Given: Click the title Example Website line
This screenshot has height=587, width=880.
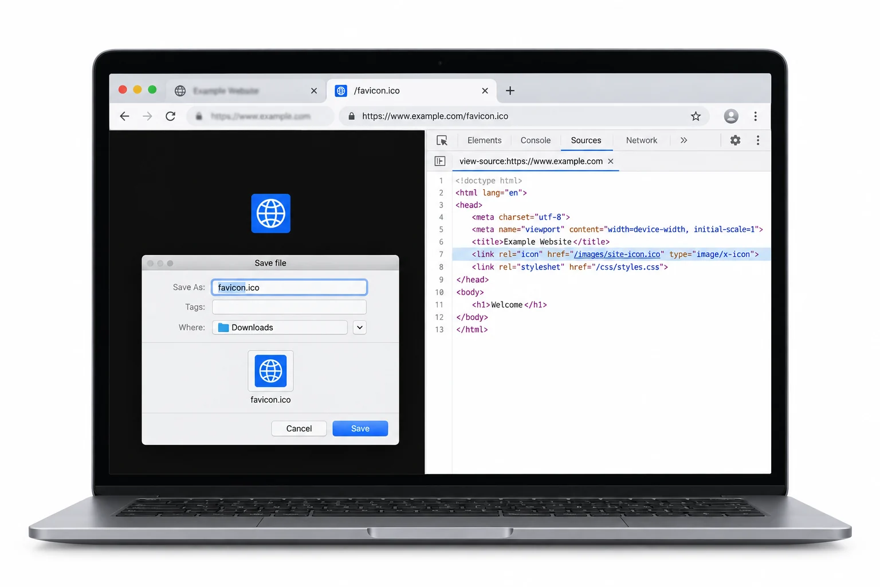Looking at the screenshot, I should (541, 242).
